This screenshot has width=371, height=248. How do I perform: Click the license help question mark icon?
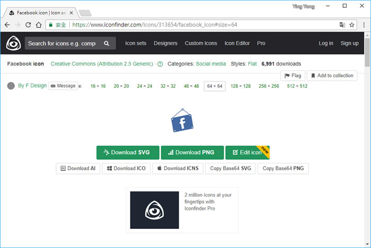[x=160, y=64]
